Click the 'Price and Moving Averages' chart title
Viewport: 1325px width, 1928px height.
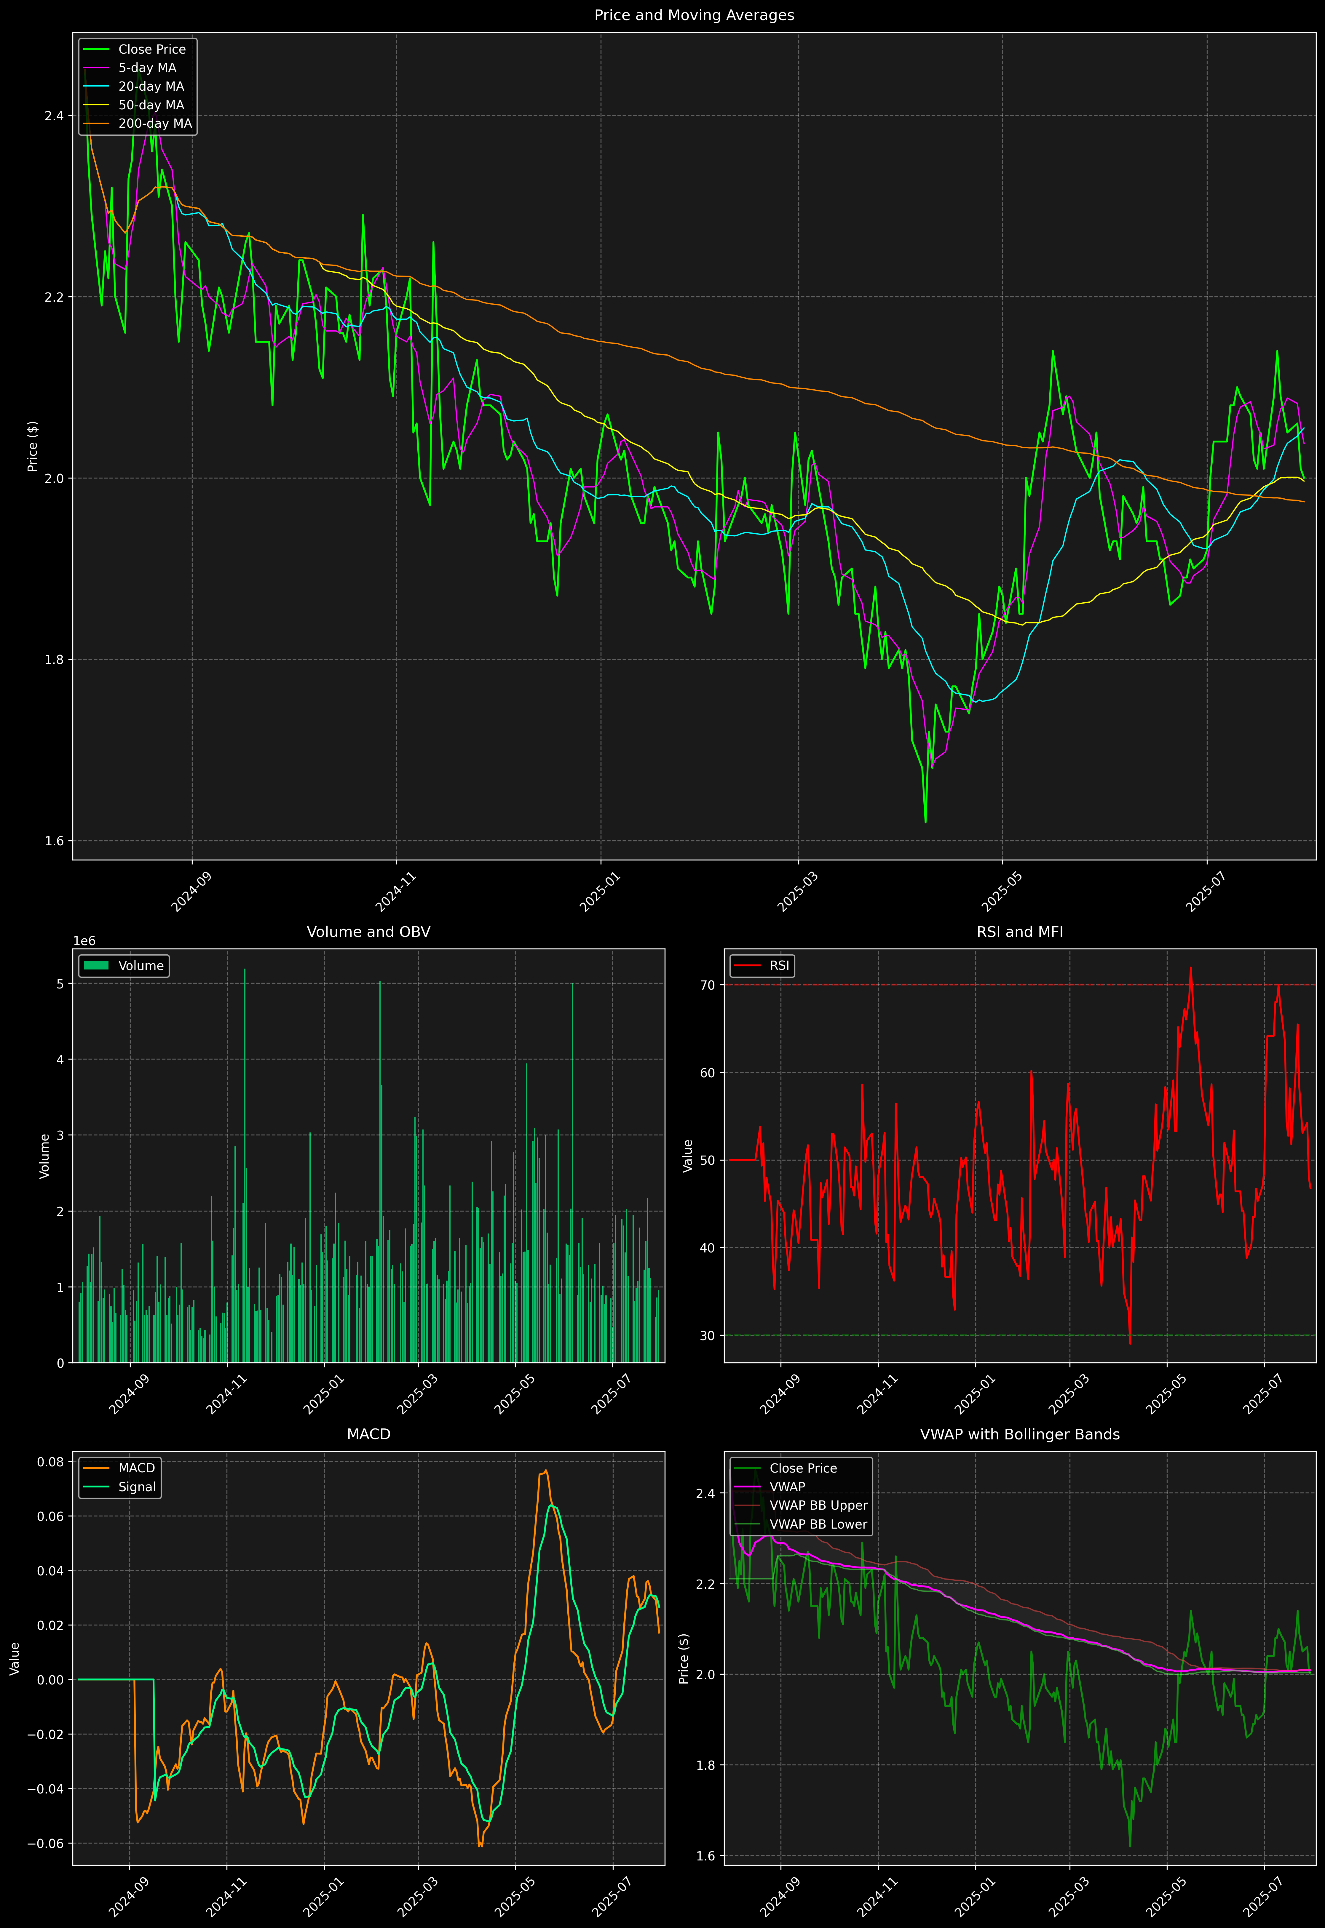(x=694, y=15)
